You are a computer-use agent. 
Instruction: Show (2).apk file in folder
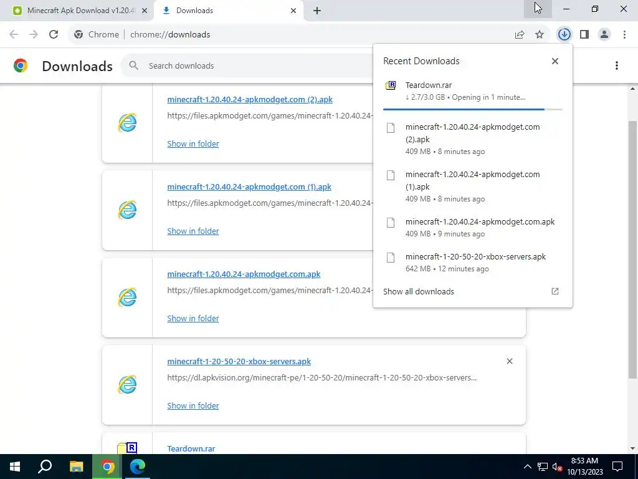pyautogui.click(x=193, y=144)
